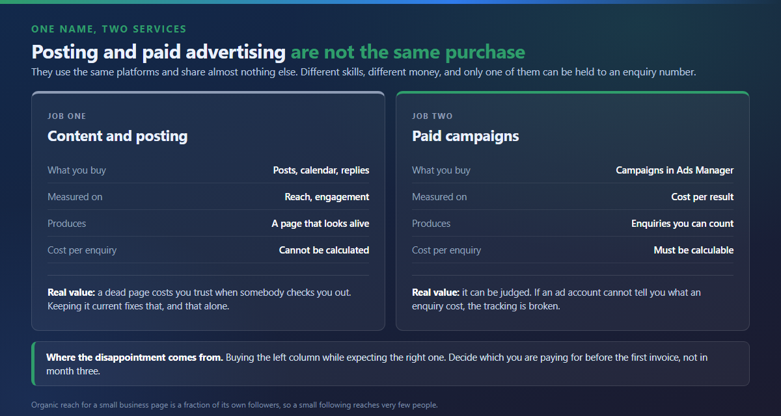Click the value 'A page that looks alive'

320,224
